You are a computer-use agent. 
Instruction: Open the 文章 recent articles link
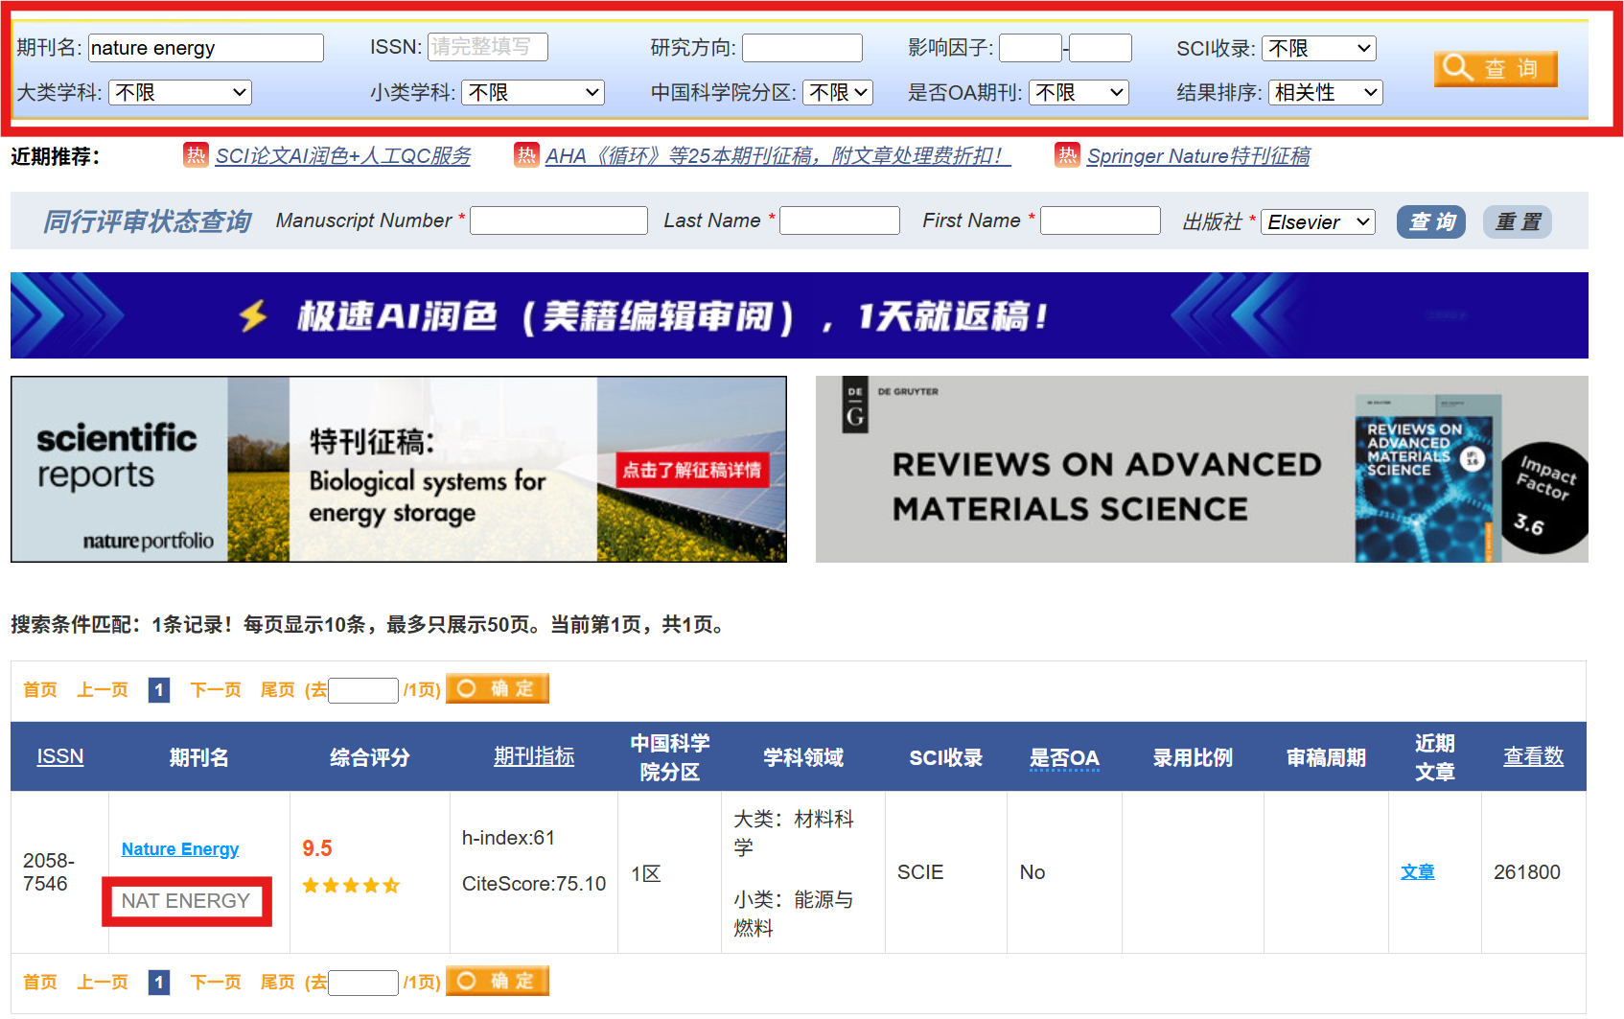[1418, 872]
